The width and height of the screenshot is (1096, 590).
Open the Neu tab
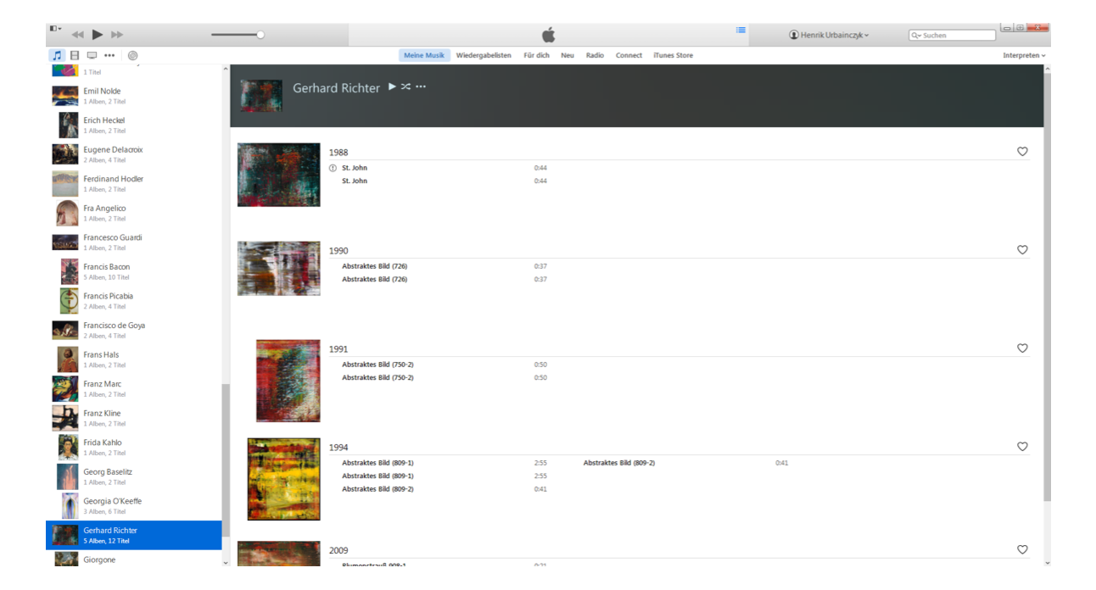(568, 55)
